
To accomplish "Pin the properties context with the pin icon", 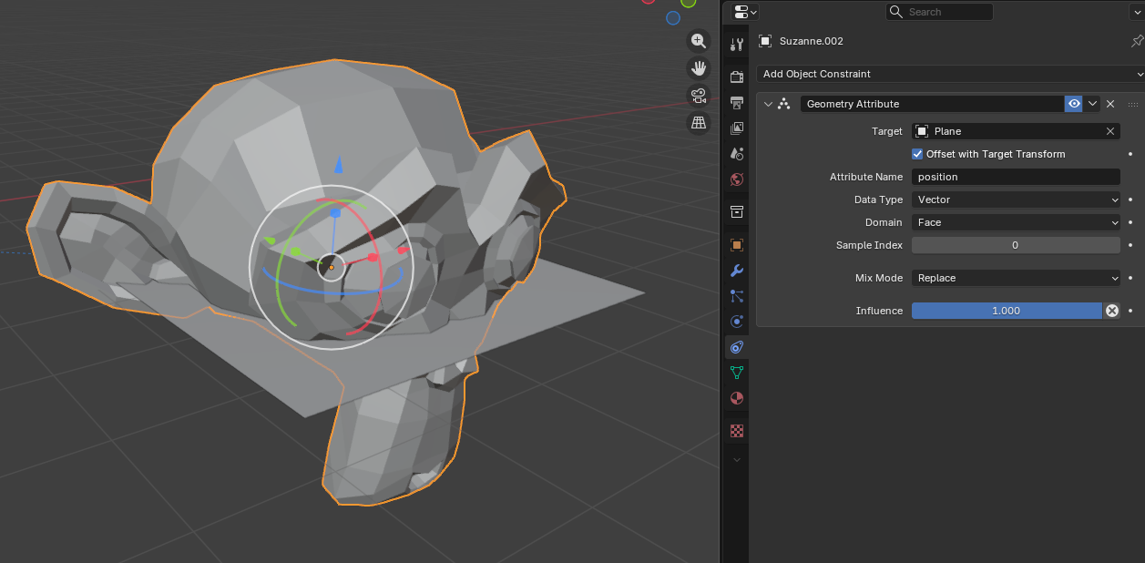I will [x=1136, y=41].
